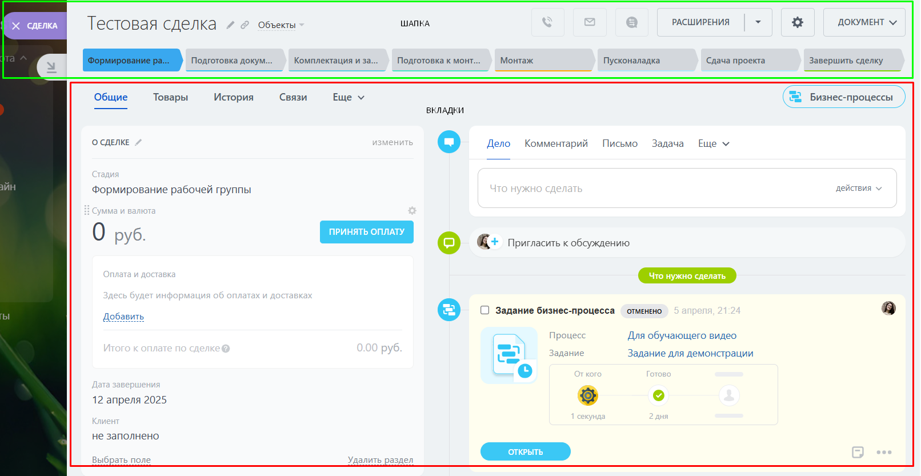Click gear icon beside Сумма и валюта
921x476 pixels.
coord(412,211)
